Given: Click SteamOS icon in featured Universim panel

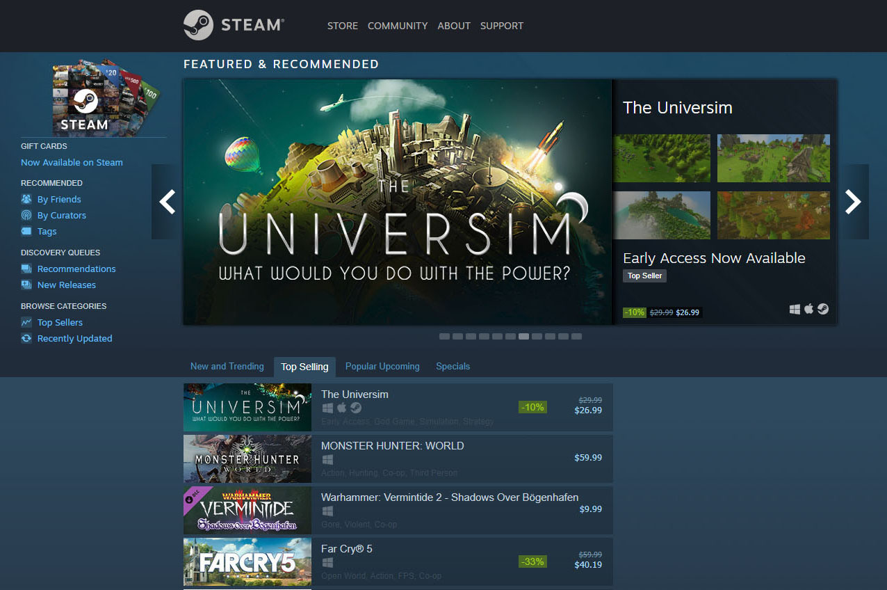Looking at the screenshot, I should point(823,309).
